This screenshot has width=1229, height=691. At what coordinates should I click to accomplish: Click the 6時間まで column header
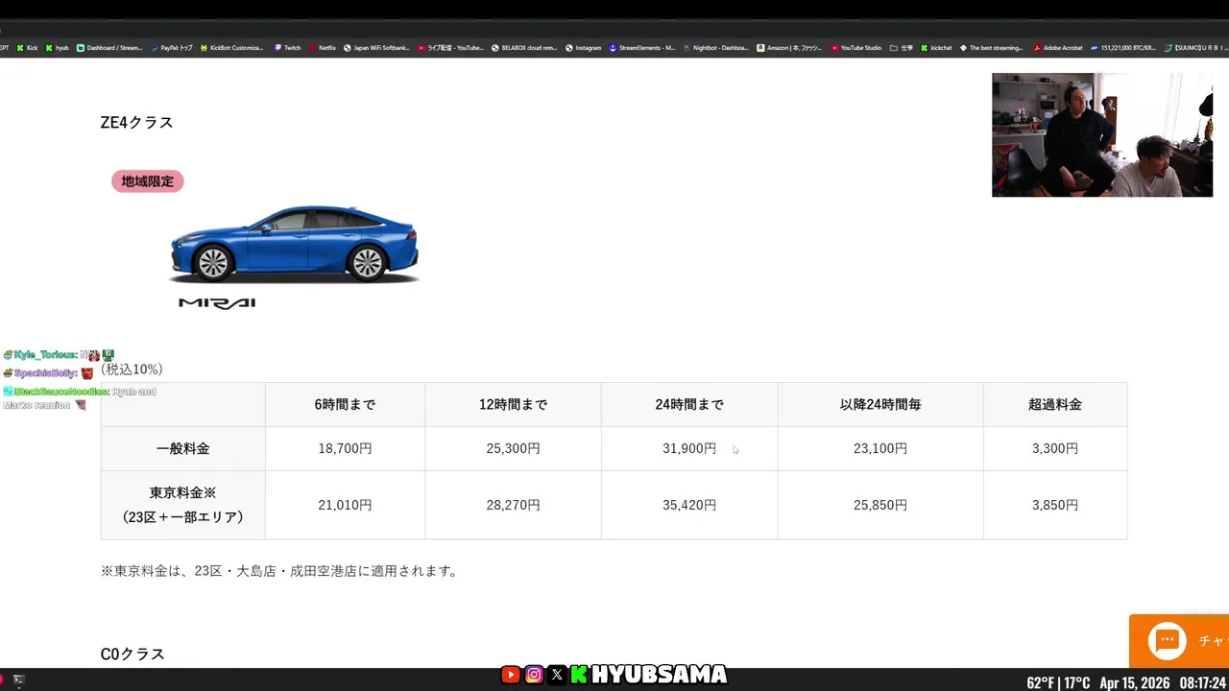(x=345, y=405)
